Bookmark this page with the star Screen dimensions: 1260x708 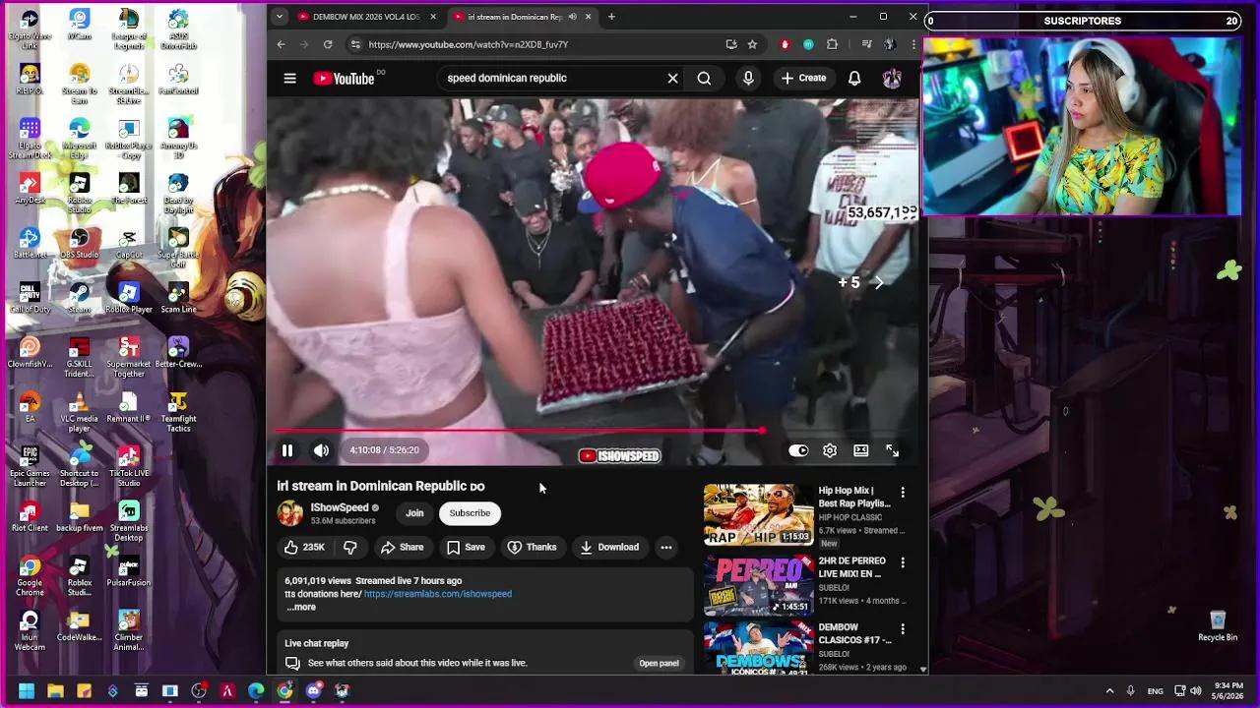752,44
